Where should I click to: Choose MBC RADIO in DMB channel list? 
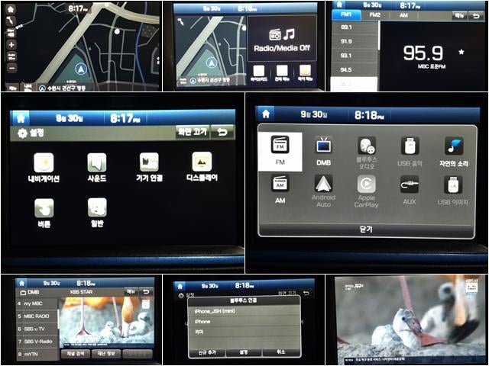click(37, 316)
